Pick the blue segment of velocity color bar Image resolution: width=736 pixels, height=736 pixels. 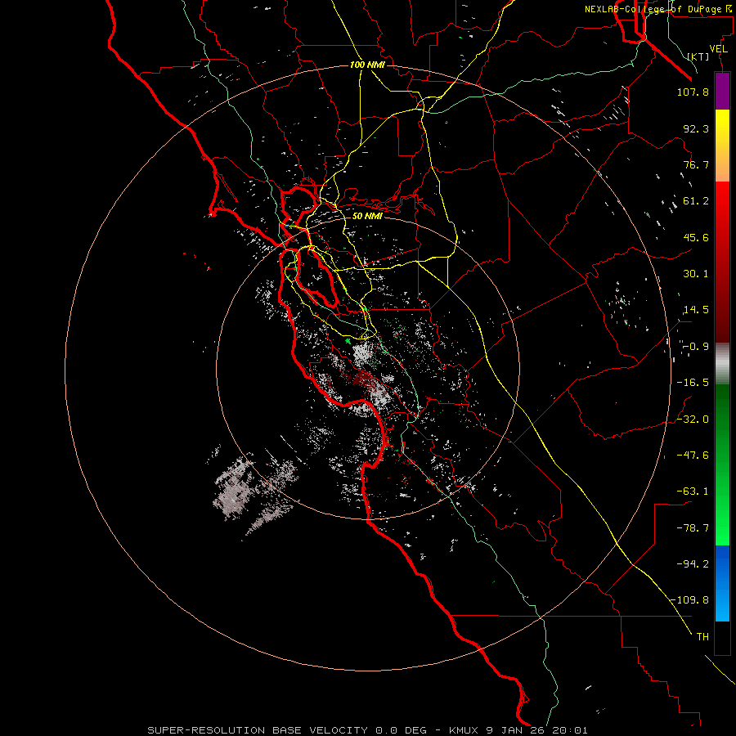coord(722,583)
